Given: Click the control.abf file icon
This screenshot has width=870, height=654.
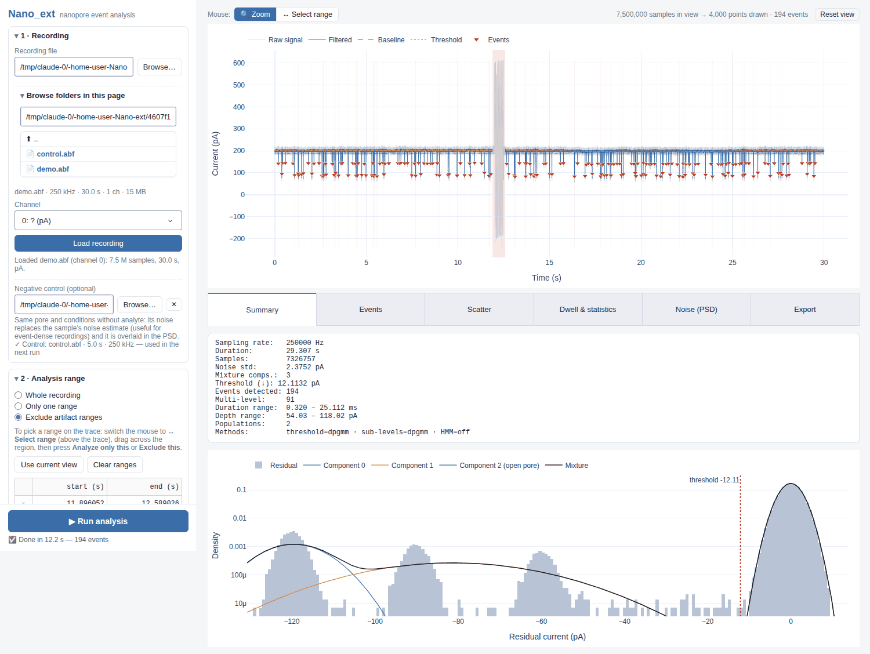Looking at the screenshot, I should click(x=30, y=154).
